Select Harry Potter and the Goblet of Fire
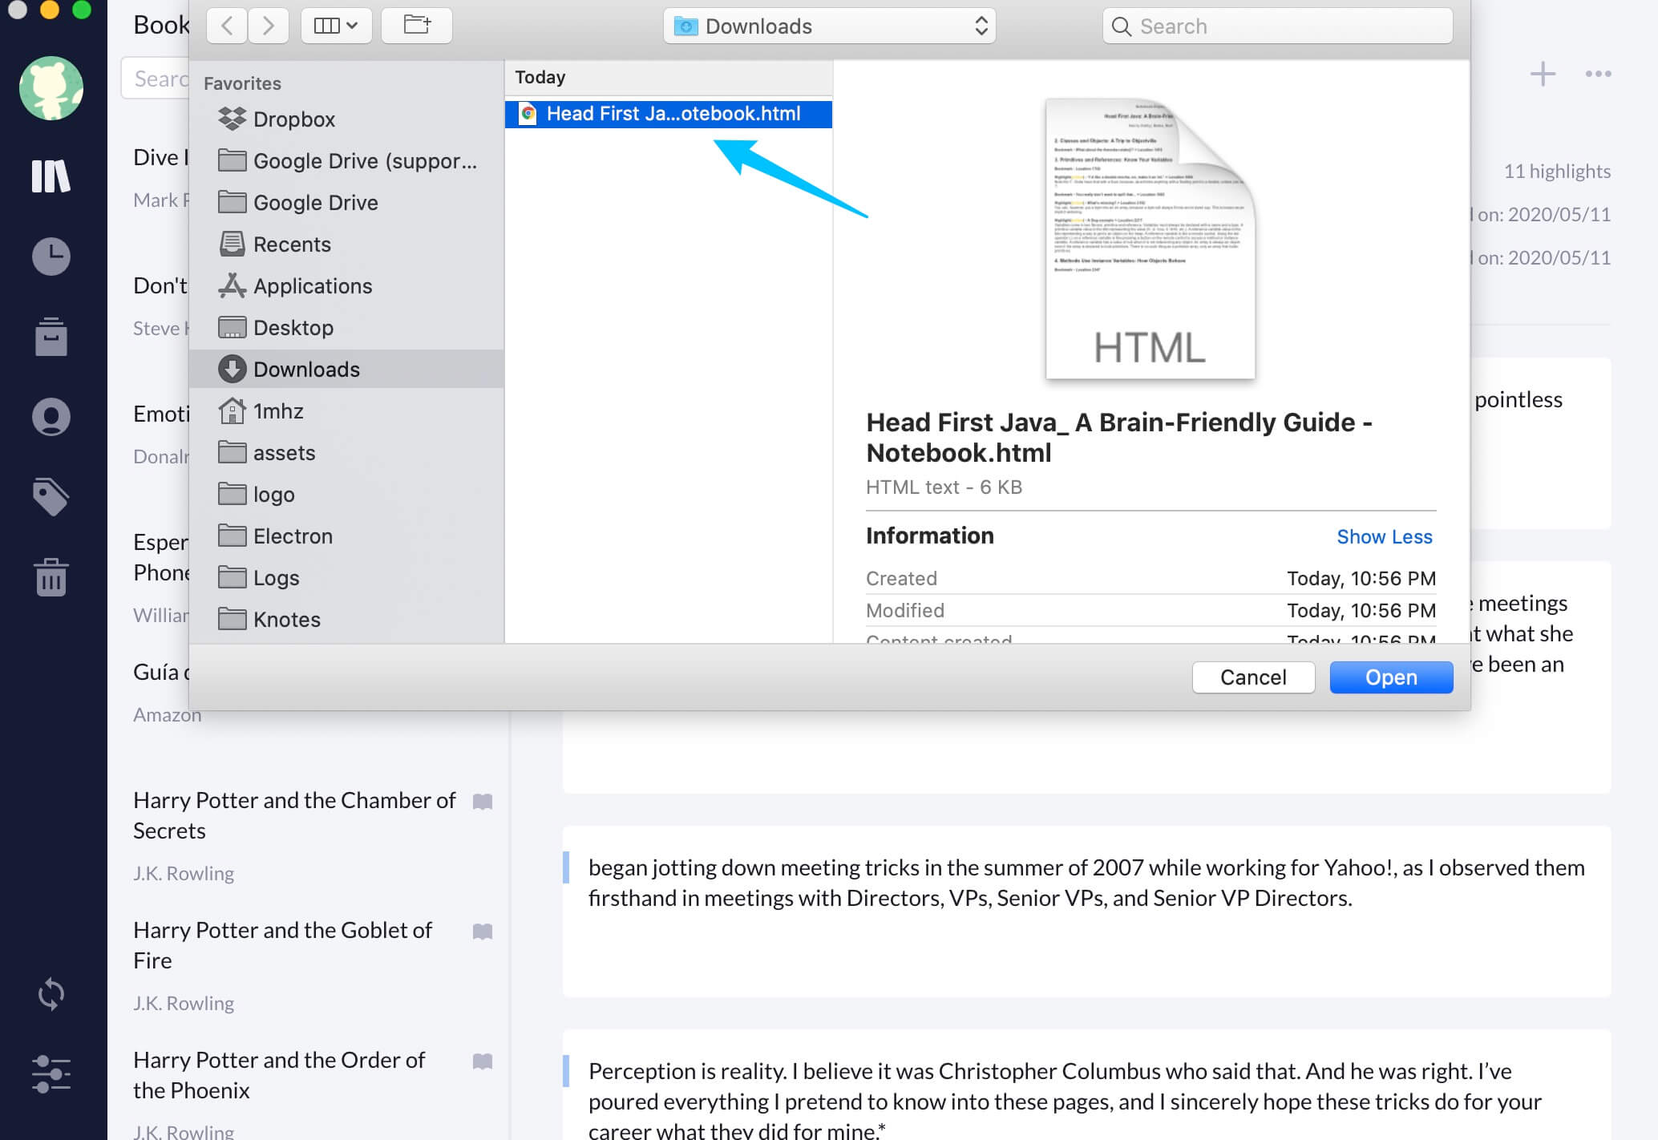This screenshot has height=1140, width=1658. pos(283,945)
